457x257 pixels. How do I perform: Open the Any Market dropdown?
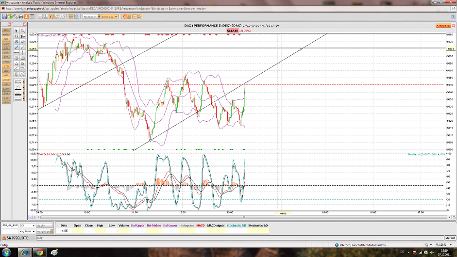[27, 231]
